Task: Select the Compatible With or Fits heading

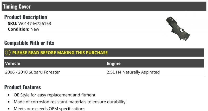Action: click(x=29, y=43)
